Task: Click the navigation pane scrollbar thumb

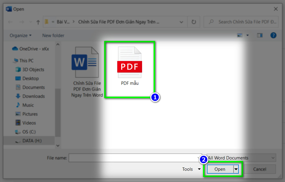Action: coord(58,112)
